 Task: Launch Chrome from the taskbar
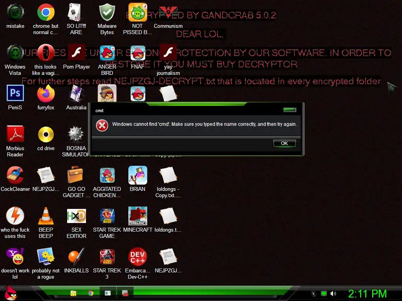pos(91,293)
